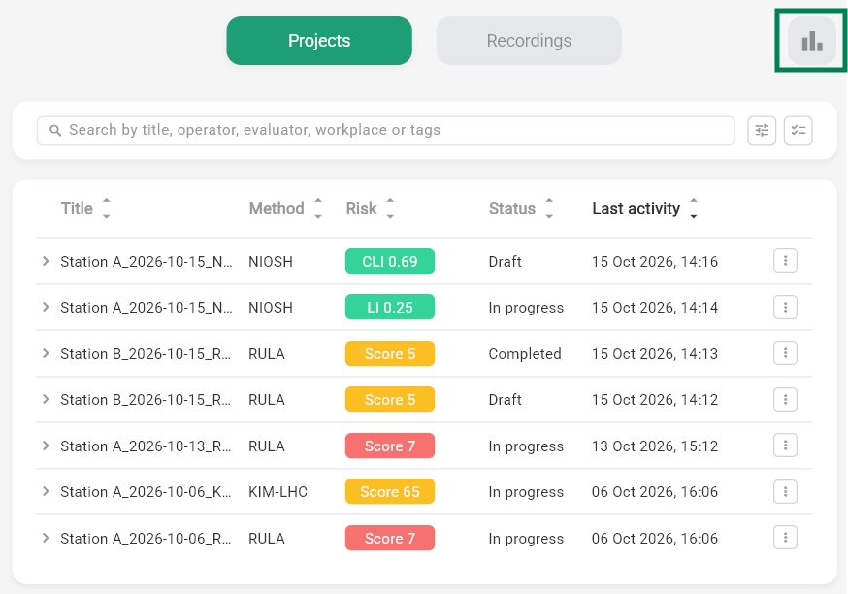This screenshot has height=594, width=848.
Task: Open options menu for CLI 0.69 row
Action: (785, 261)
